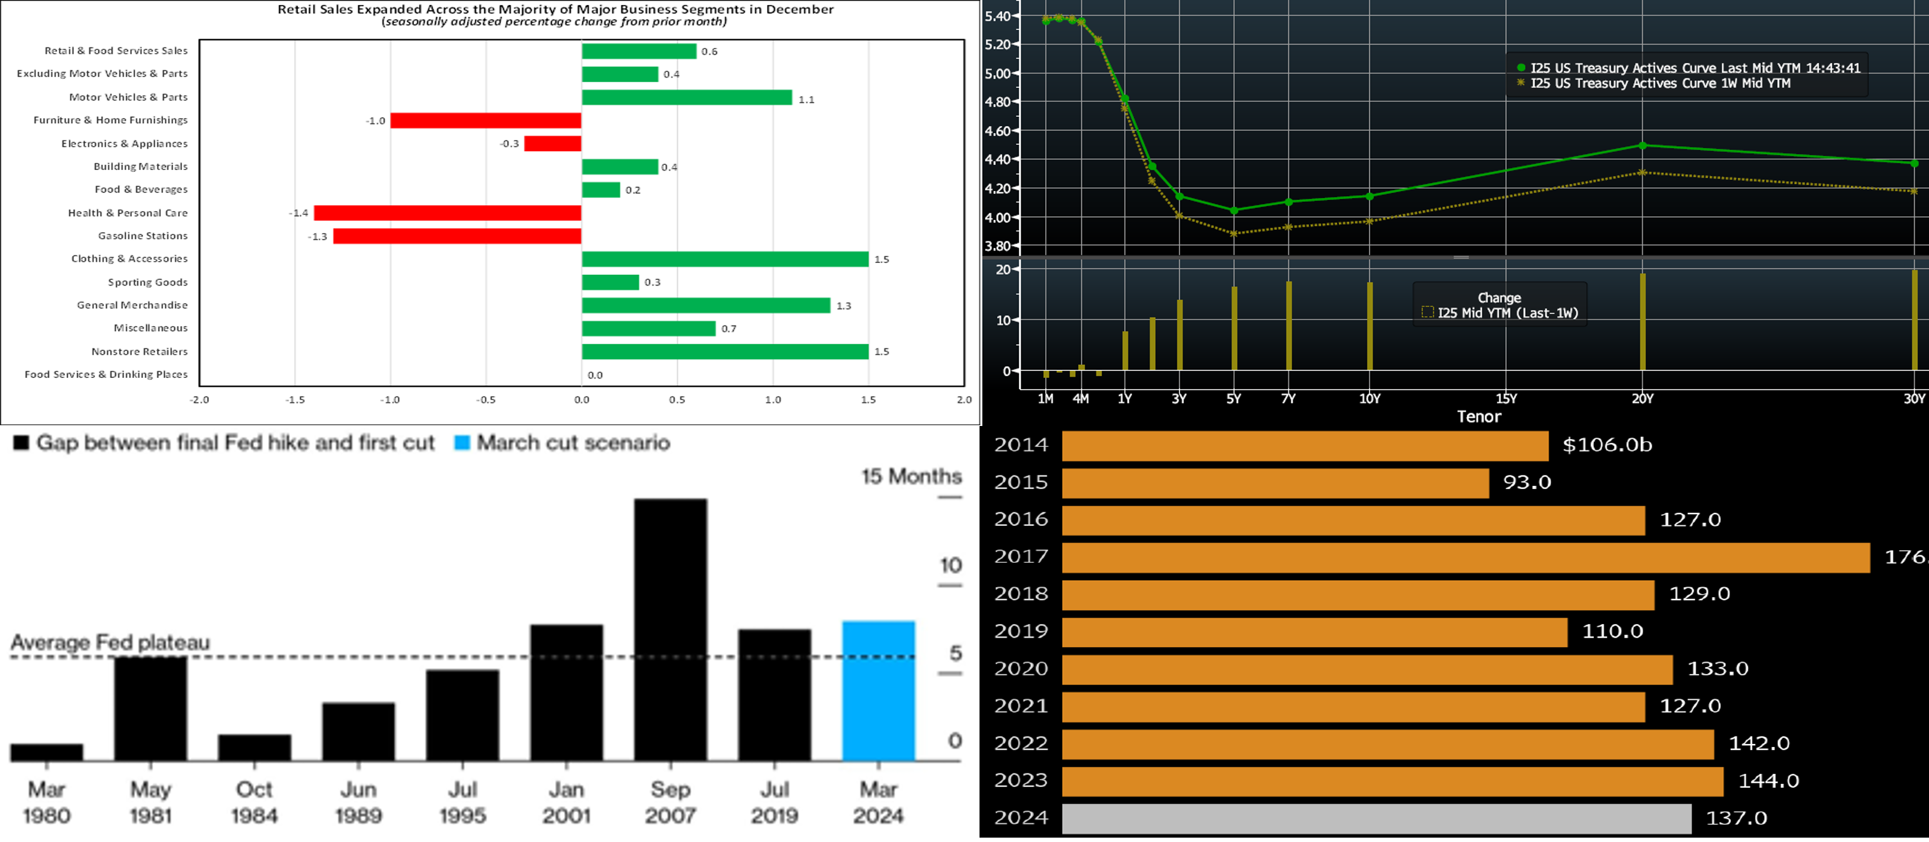Click the tall Sep 2007 black bar
1929x842 pixels.
tap(670, 629)
